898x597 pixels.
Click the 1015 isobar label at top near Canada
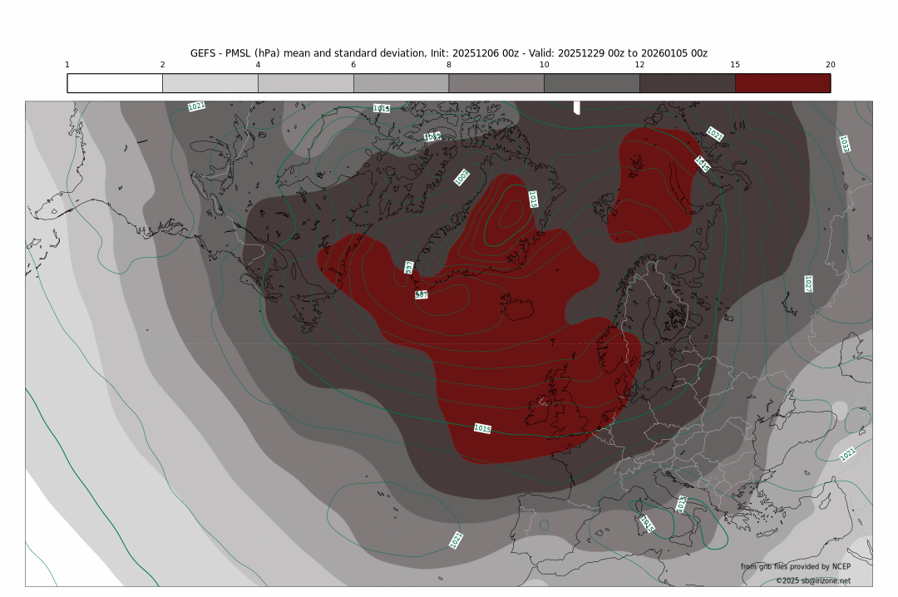tap(382, 109)
